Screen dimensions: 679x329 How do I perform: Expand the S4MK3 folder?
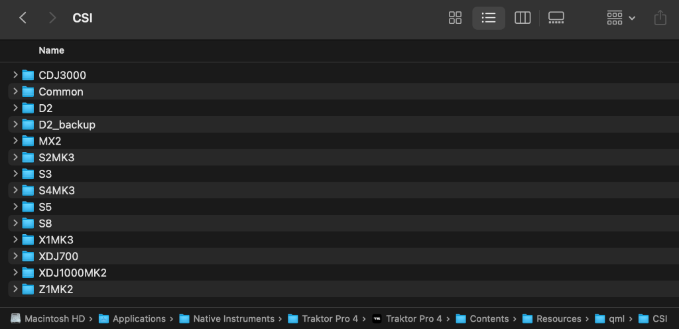[x=15, y=190]
